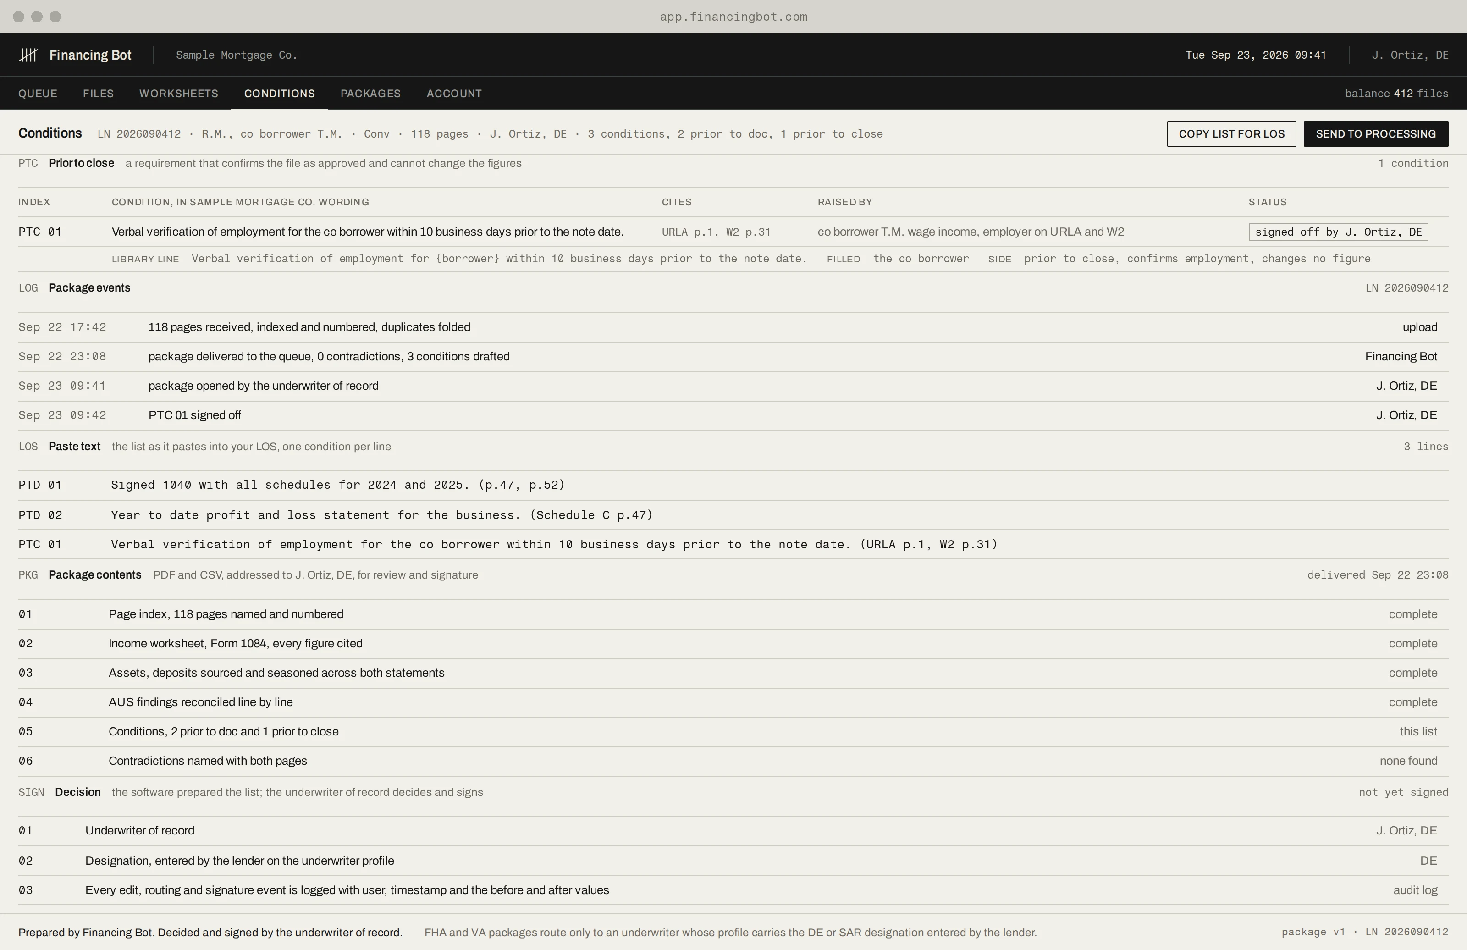Open the ACCOUNT tab
1467x950 pixels.
point(454,93)
